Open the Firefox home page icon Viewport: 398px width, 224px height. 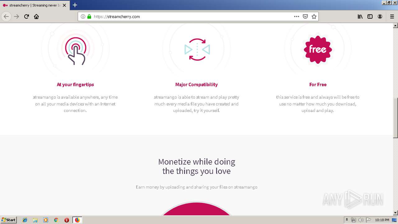36,16
